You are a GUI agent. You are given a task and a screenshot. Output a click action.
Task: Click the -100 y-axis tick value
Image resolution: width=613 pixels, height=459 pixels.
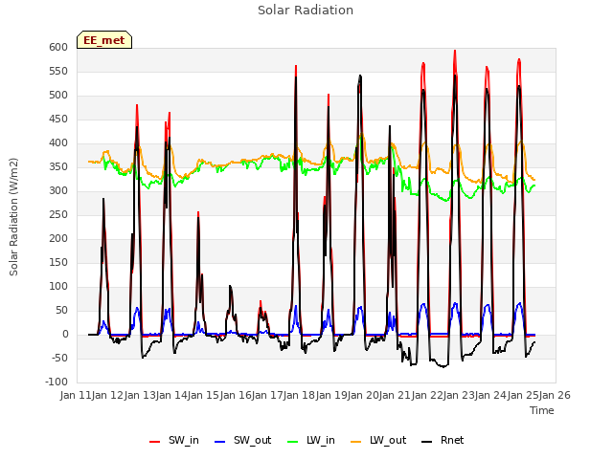point(57,382)
